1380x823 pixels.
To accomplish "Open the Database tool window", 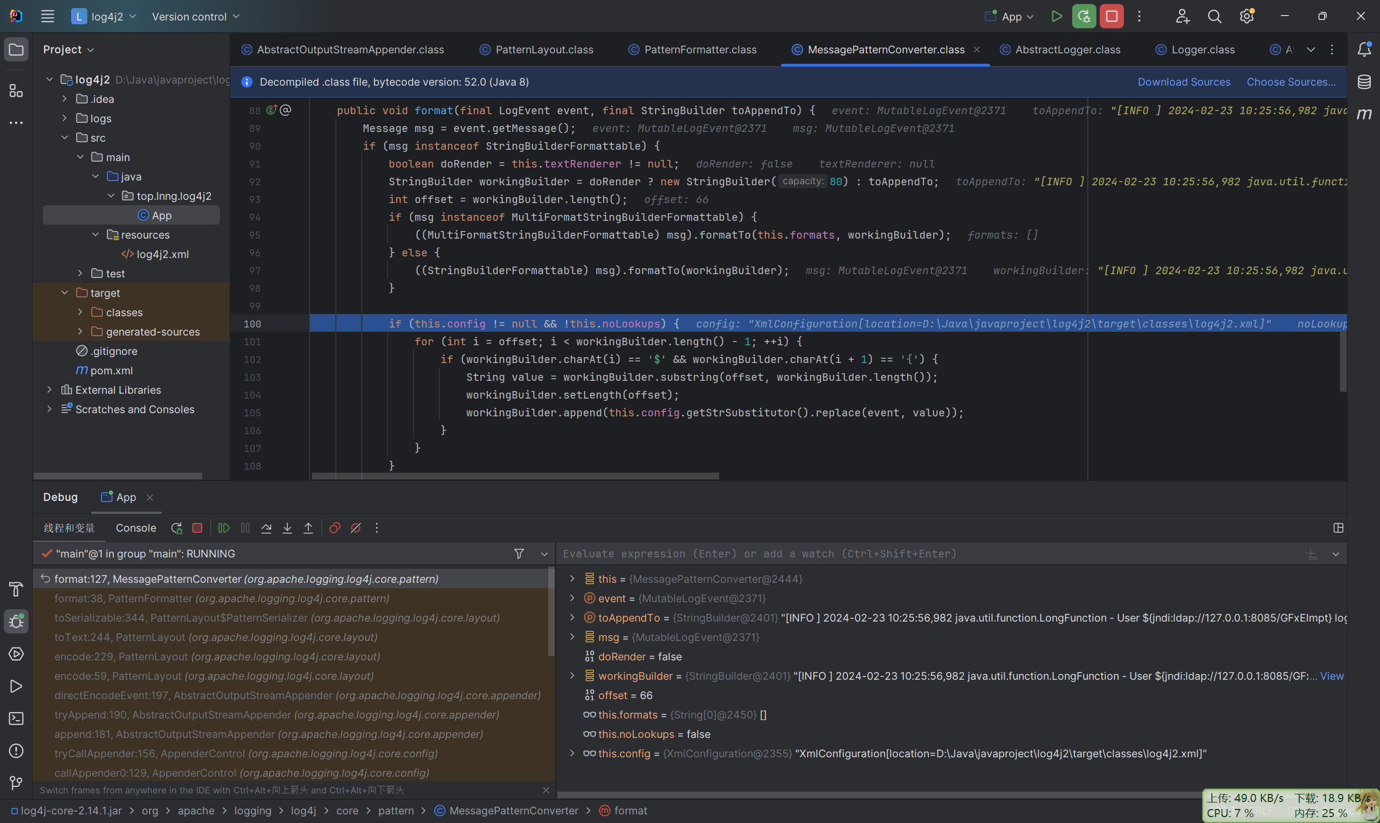I will click(1364, 82).
